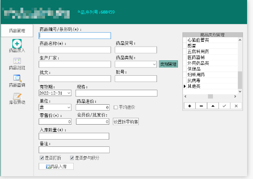Click the 药品入库 button
The height and width of the screenshot is (179, 253).
click(x=56, y=166)
